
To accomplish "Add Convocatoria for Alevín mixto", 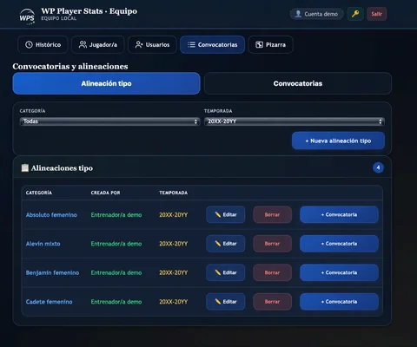I will pos(339,244).
